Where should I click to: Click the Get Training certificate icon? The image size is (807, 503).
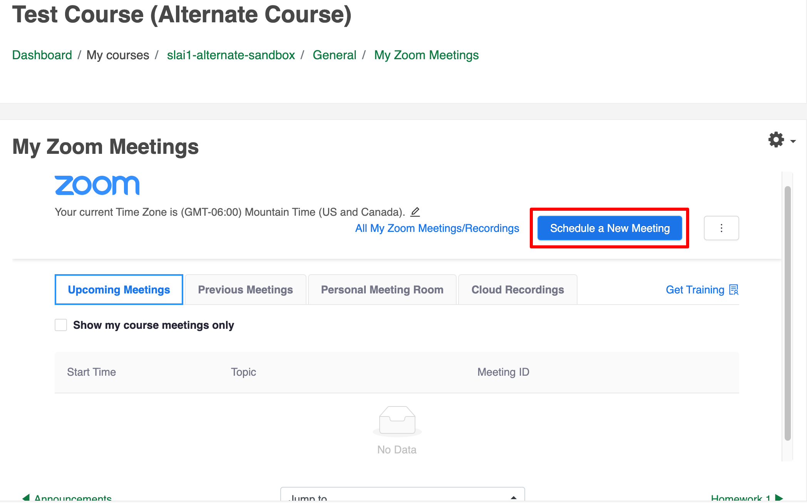click(x=734, y=290)
